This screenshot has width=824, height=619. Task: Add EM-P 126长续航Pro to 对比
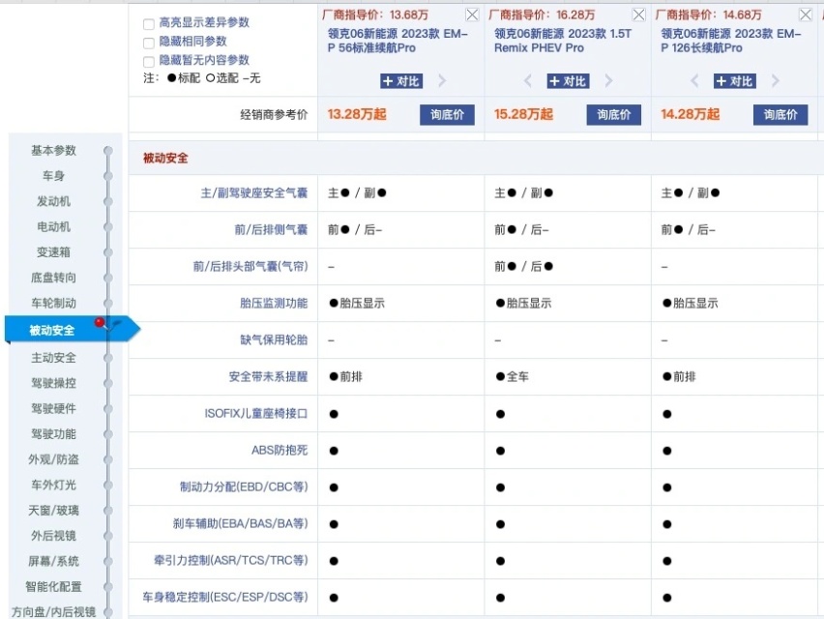point(735,81)
